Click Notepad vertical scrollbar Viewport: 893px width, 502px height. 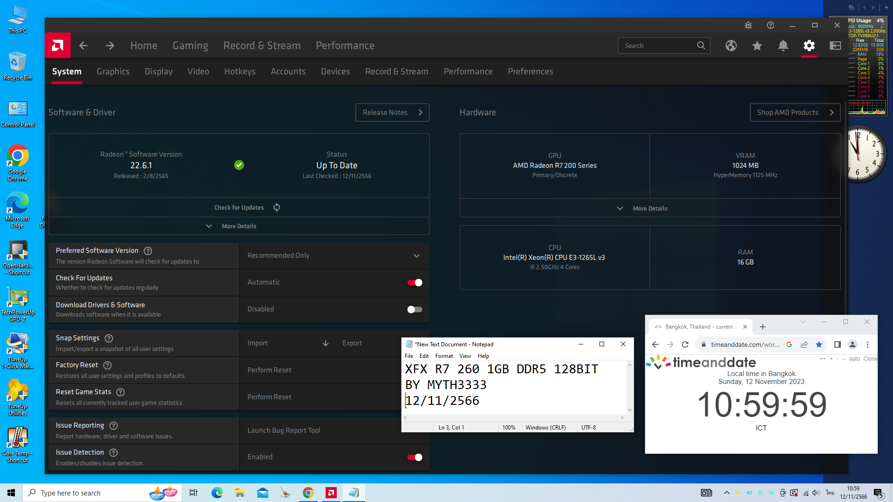(630, 387)
